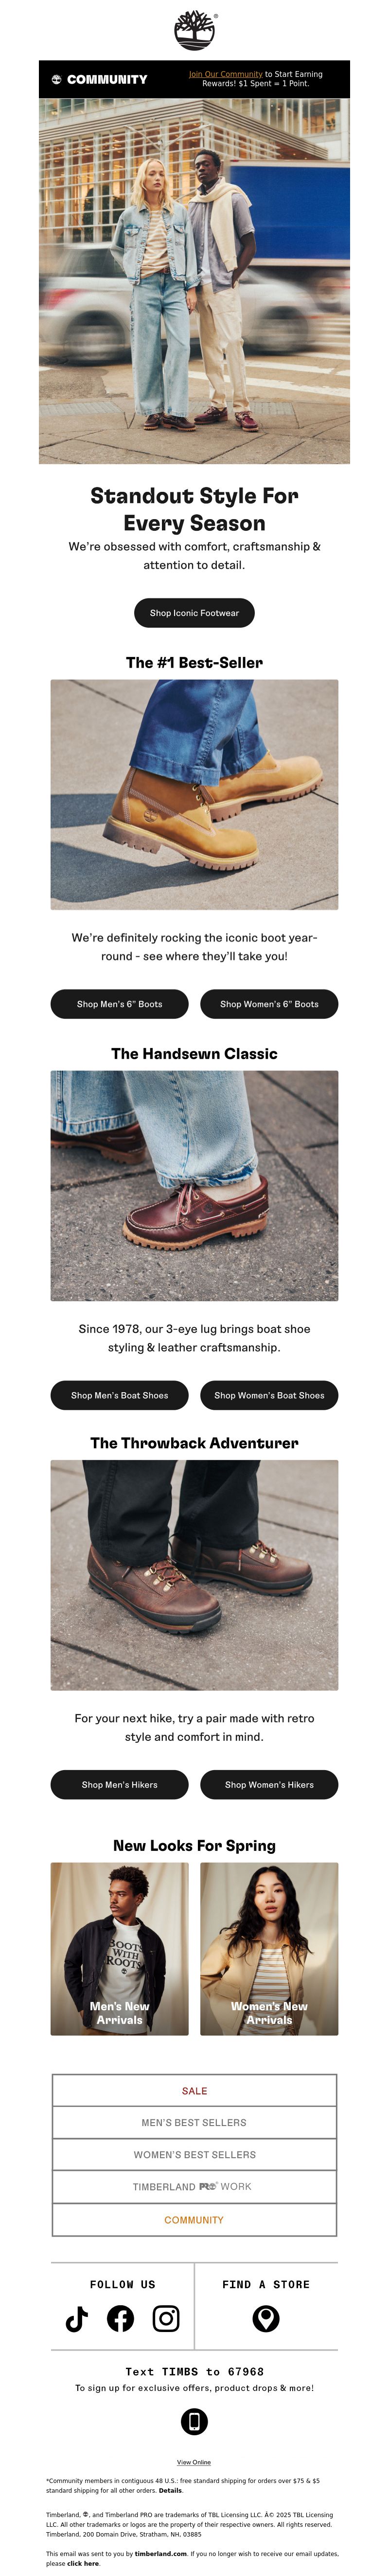Click Shop Men's 6" Boots button
389x2576 pixels.
point(120,1004)
